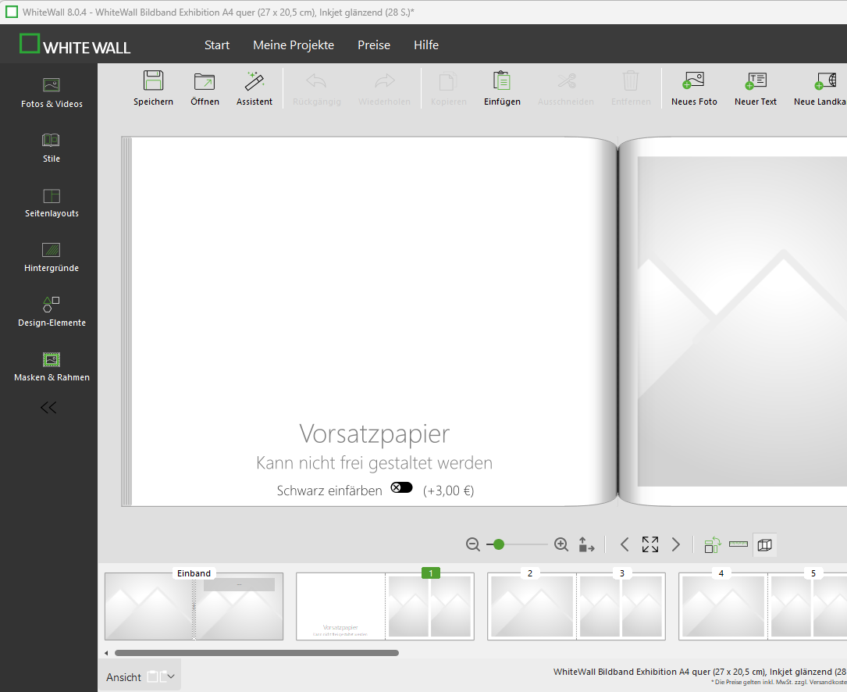The width and height of the screenshot is (847, 692).
Task: Open the Design-Elemente panel
Action: pyautogui.click(x=52, y=312)
